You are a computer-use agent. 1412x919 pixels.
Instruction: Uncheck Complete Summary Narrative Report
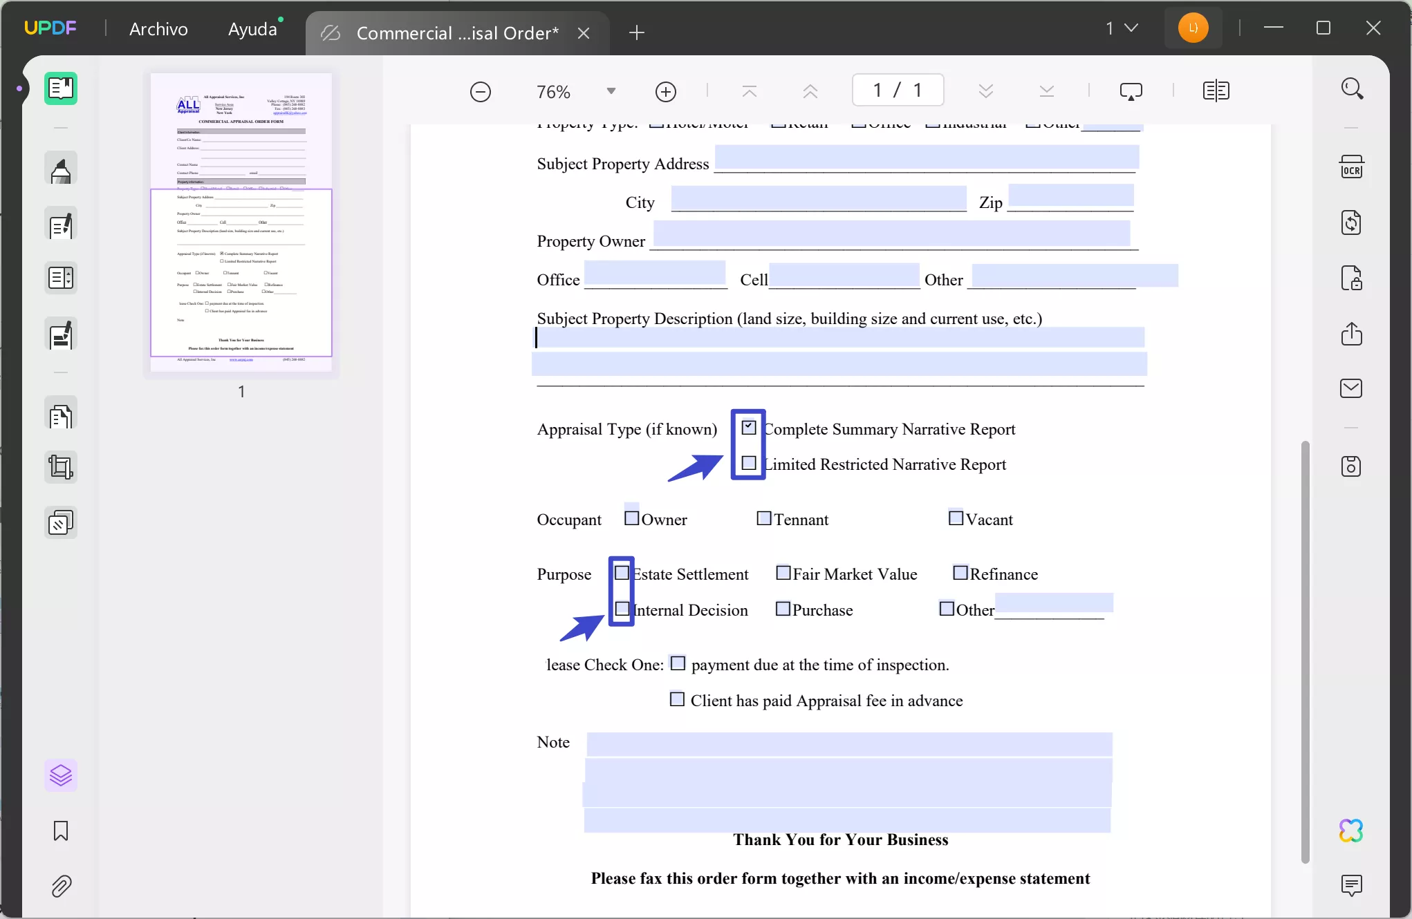[x=749, y=427]
